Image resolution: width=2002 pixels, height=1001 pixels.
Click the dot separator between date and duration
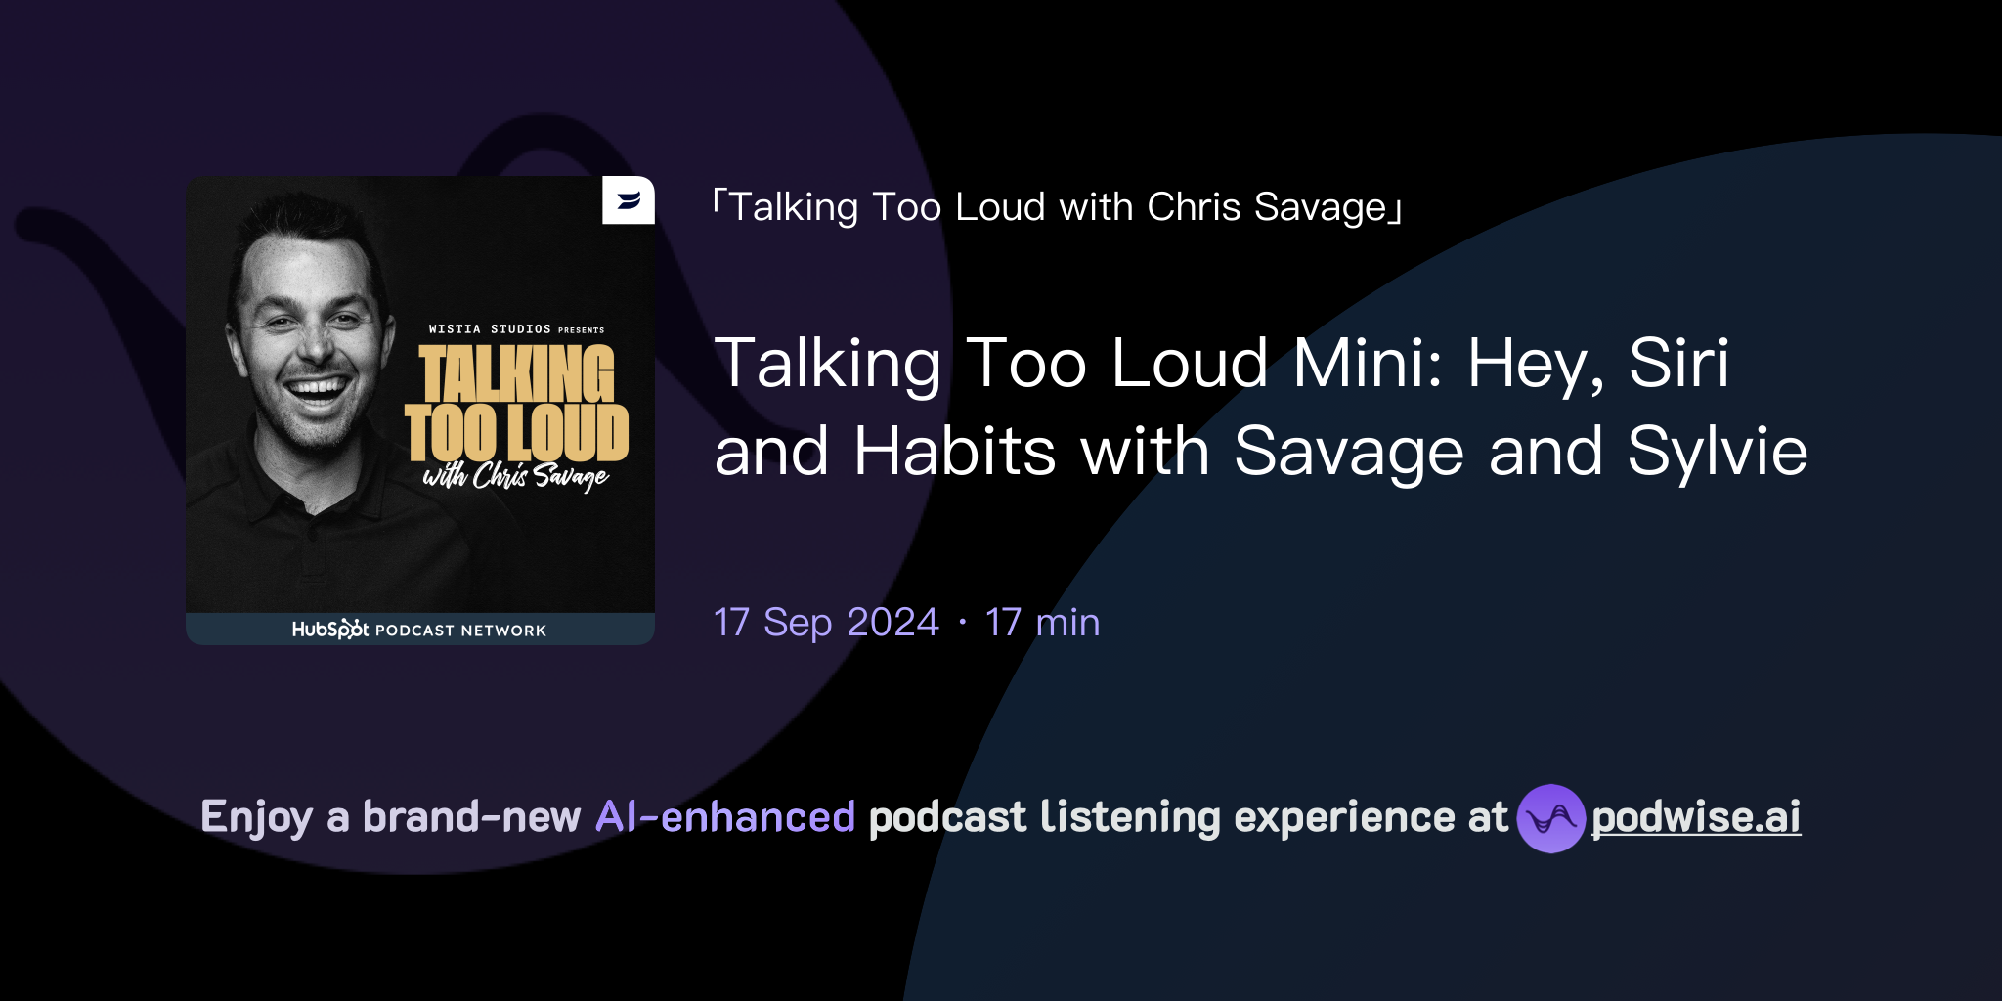[961, 622]
